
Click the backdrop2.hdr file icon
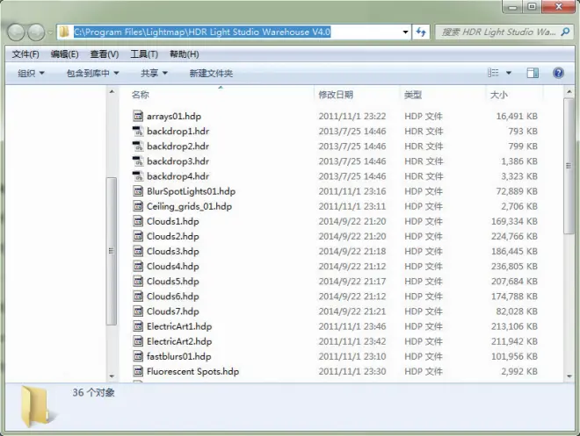click(x=138, y=147)
